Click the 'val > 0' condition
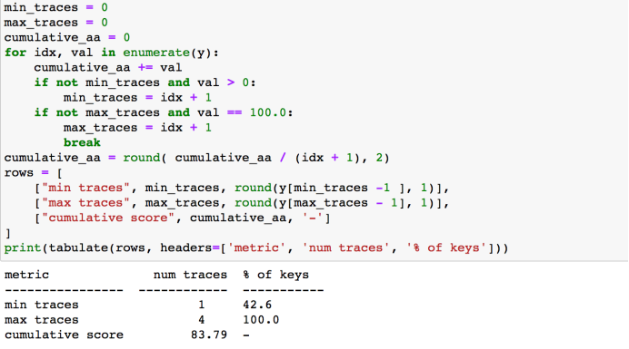 [223, 82]
